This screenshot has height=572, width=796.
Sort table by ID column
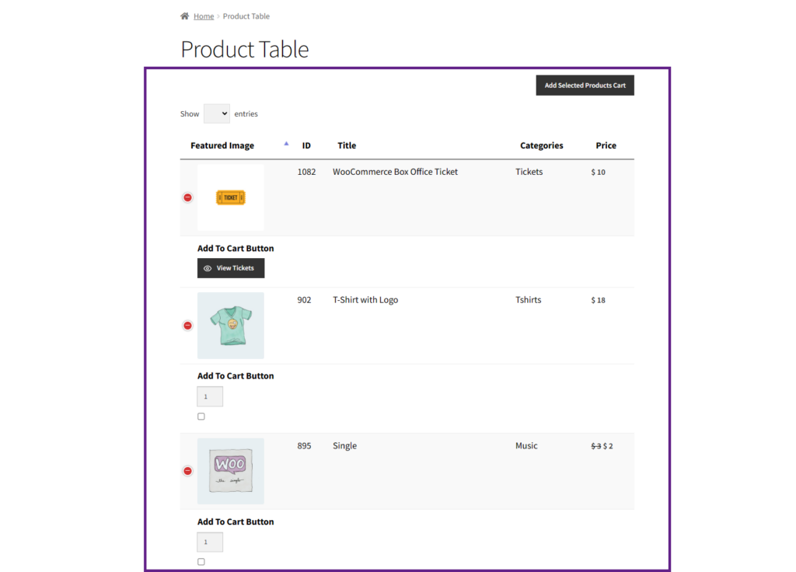pos(306,145)
